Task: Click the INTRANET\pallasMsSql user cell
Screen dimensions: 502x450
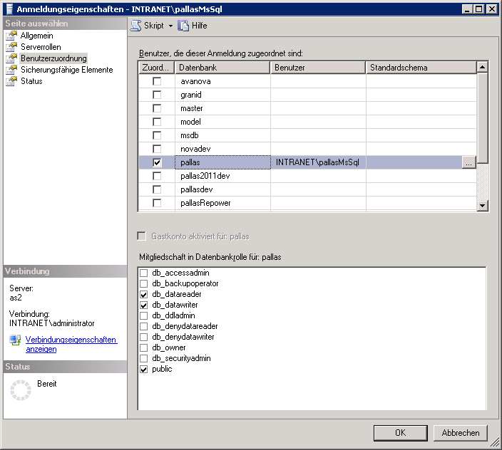Action: coord(318,162)
